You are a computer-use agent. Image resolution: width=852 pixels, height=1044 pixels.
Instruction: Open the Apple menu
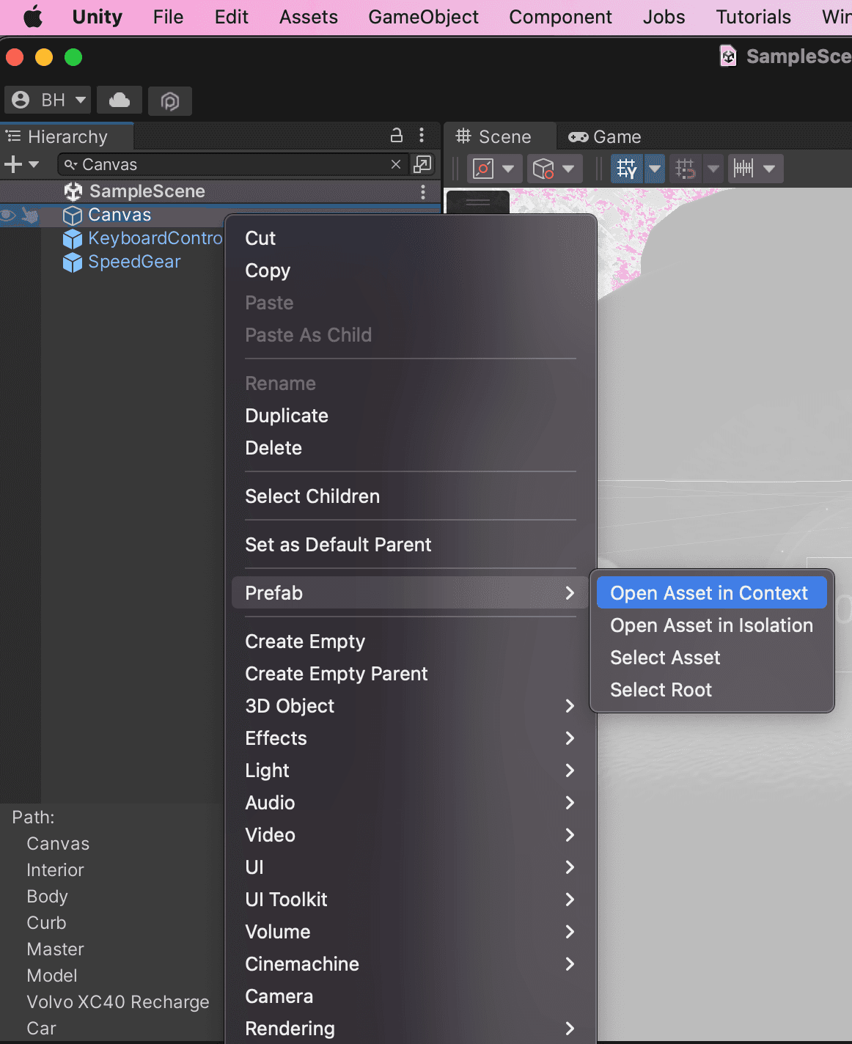point(33,17)
